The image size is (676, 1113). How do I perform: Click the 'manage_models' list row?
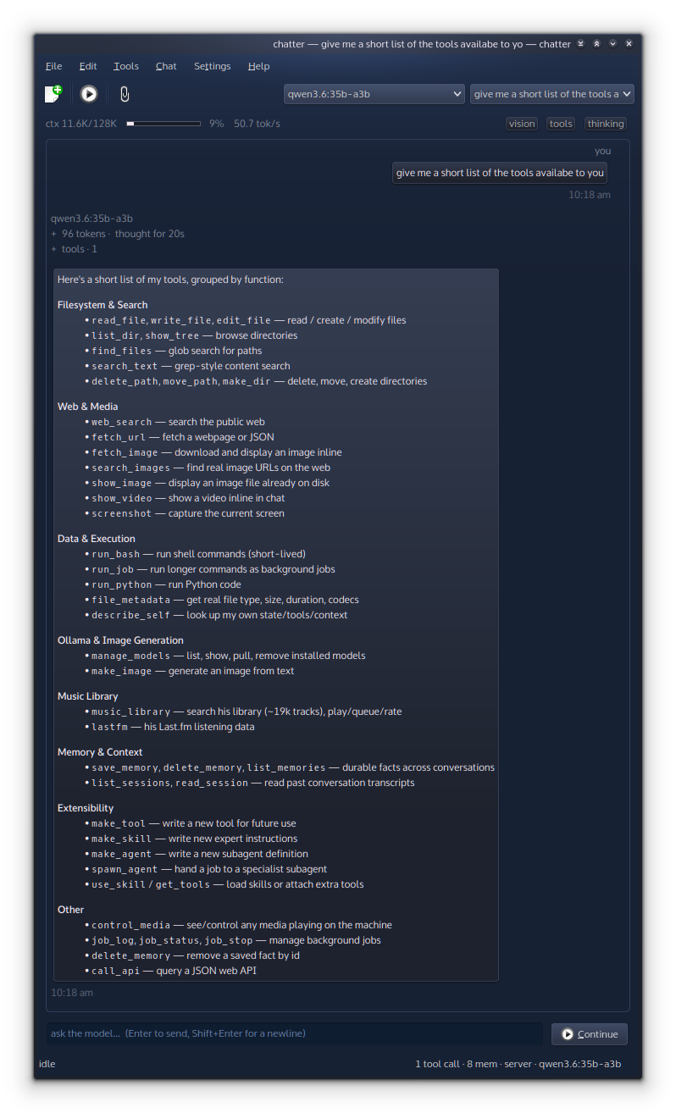tap(225, 656)
